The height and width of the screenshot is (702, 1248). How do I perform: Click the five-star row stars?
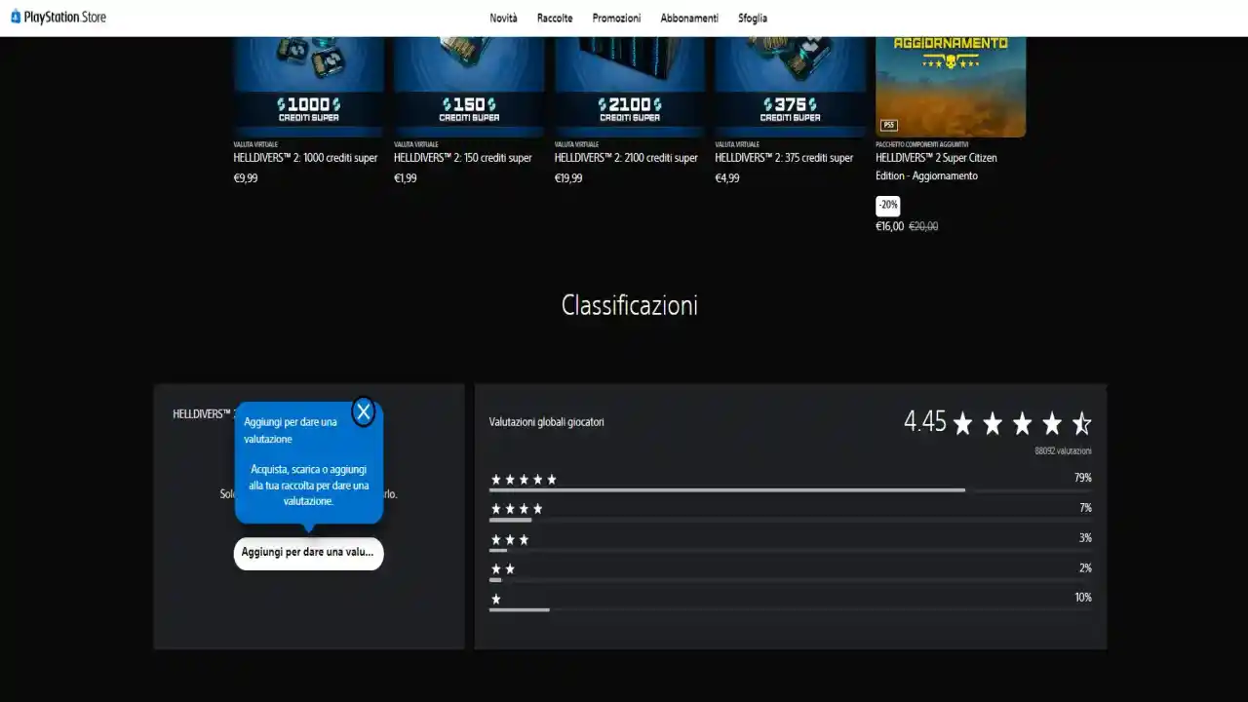point(524,479)
